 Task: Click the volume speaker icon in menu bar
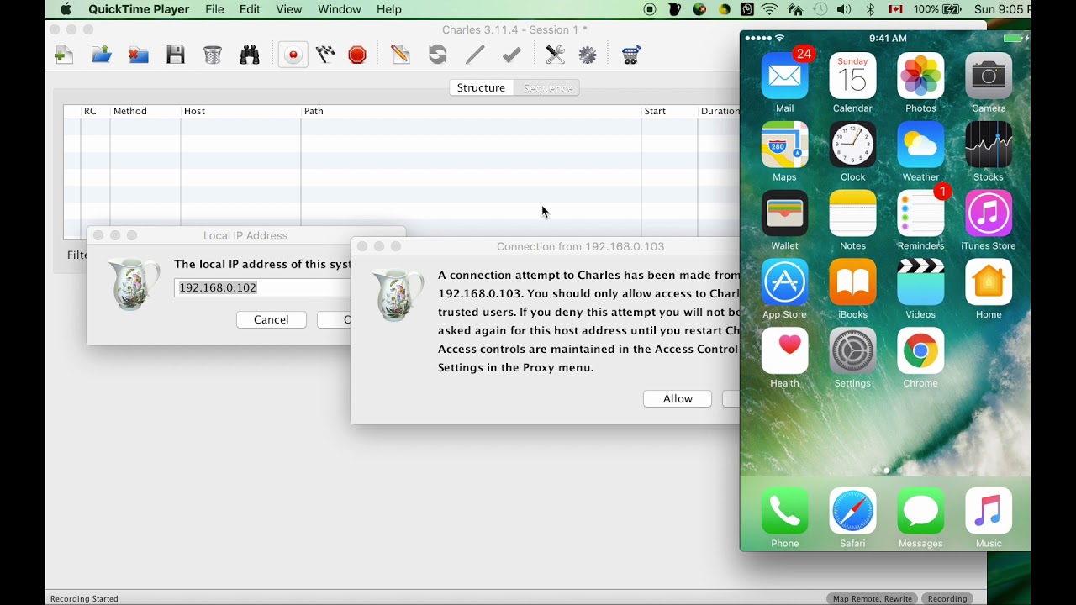click(x=844, y=9)
